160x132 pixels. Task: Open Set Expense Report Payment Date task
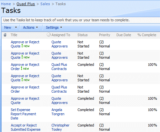point(24,114)
